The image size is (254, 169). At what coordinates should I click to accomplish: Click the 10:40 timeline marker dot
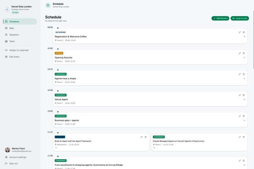click(58, 91)
